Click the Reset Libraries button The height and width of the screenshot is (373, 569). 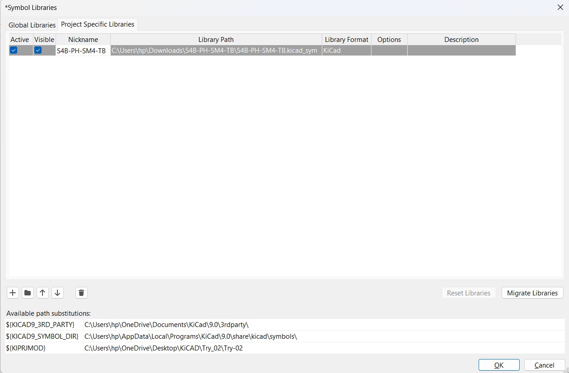[469, 293]
